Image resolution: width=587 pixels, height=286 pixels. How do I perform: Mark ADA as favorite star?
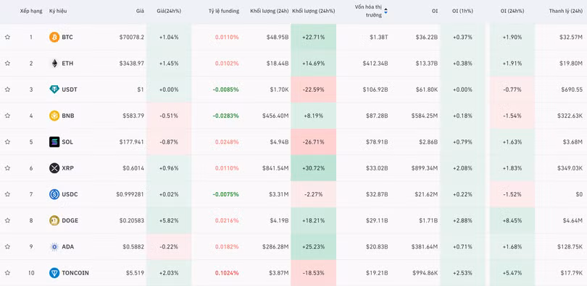[7, 246]
